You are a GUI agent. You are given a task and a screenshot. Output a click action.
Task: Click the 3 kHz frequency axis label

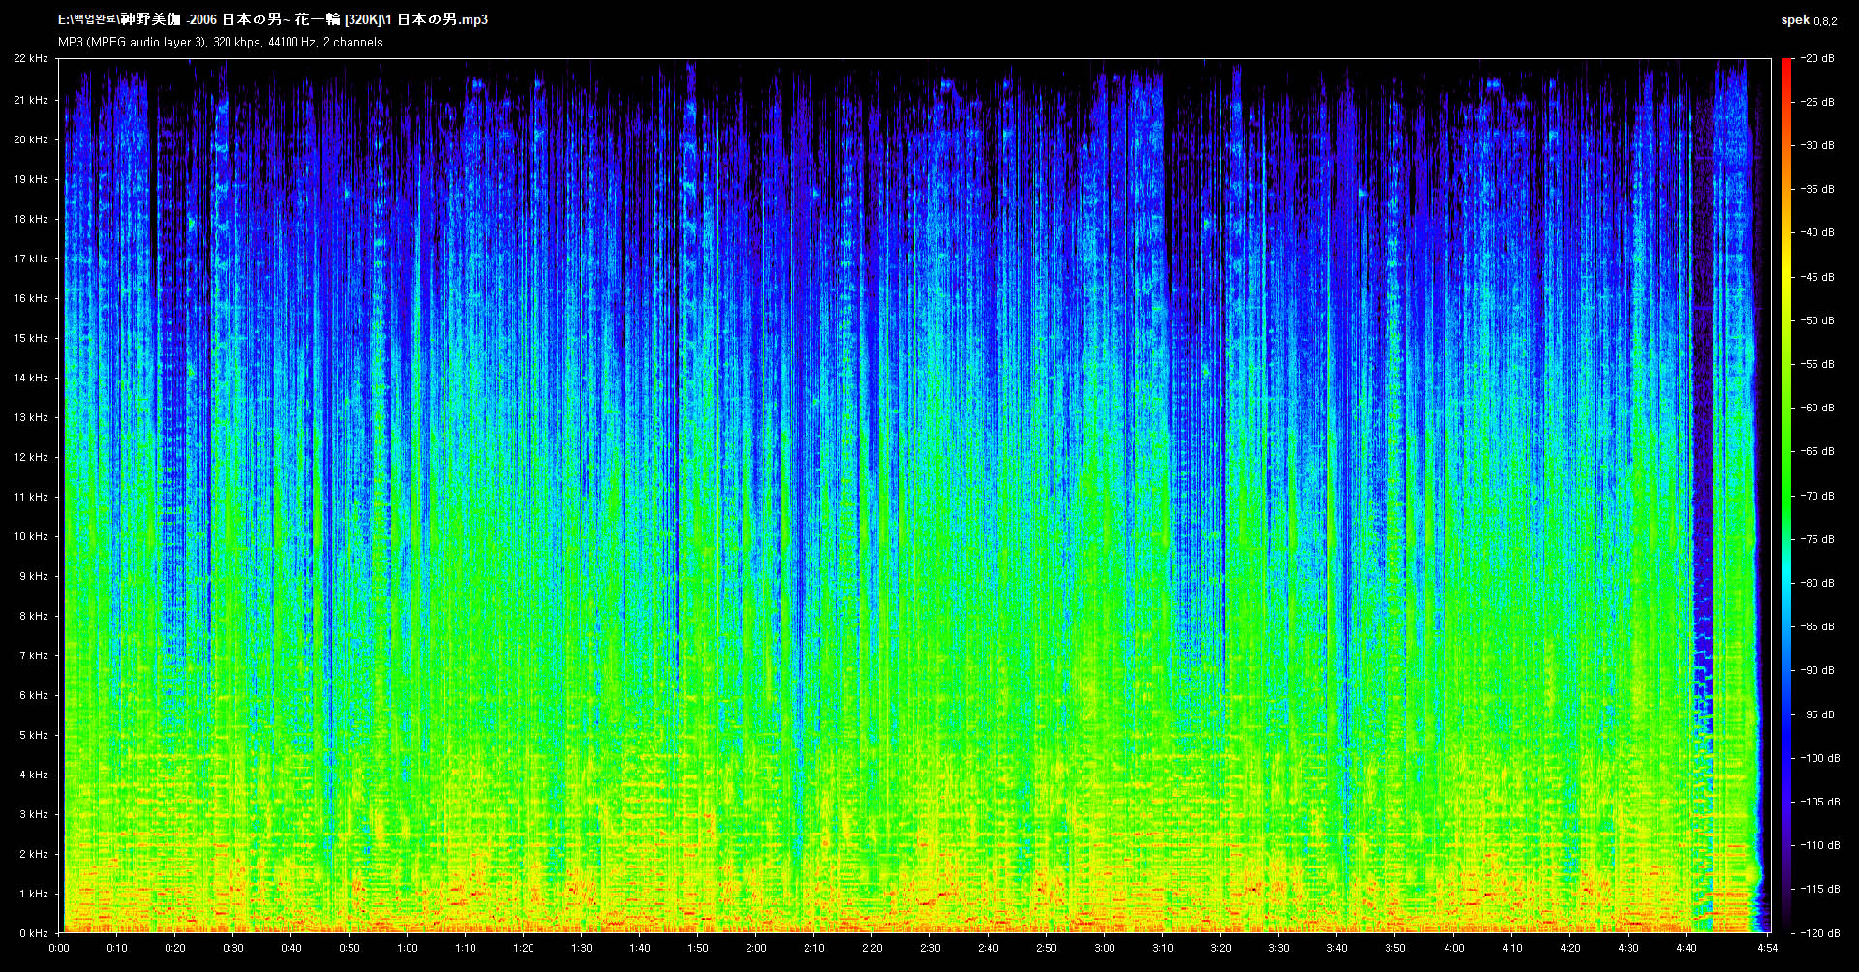pos(34,814)
